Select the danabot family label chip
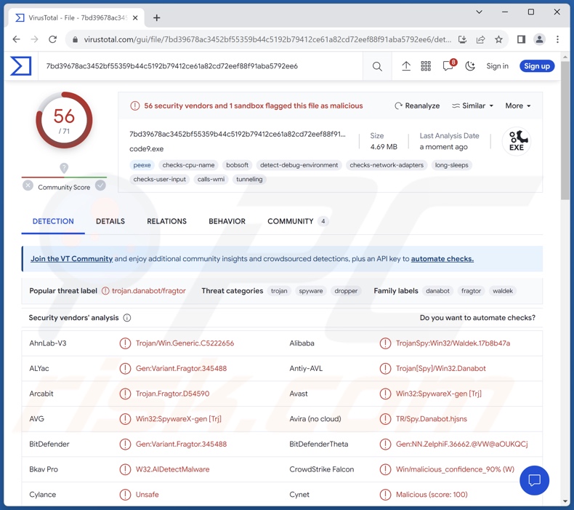574x510 pixels. click(437, 291)
